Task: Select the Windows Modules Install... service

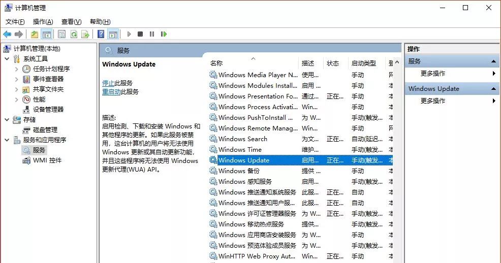Action: [301, 85]
